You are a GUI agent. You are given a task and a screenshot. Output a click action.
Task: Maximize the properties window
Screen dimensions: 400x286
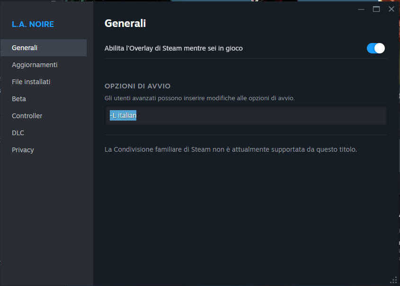coord(376,9)
